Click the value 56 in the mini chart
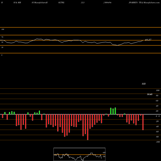This screenshot has width=161, height=161. click(x=104, y=156)
